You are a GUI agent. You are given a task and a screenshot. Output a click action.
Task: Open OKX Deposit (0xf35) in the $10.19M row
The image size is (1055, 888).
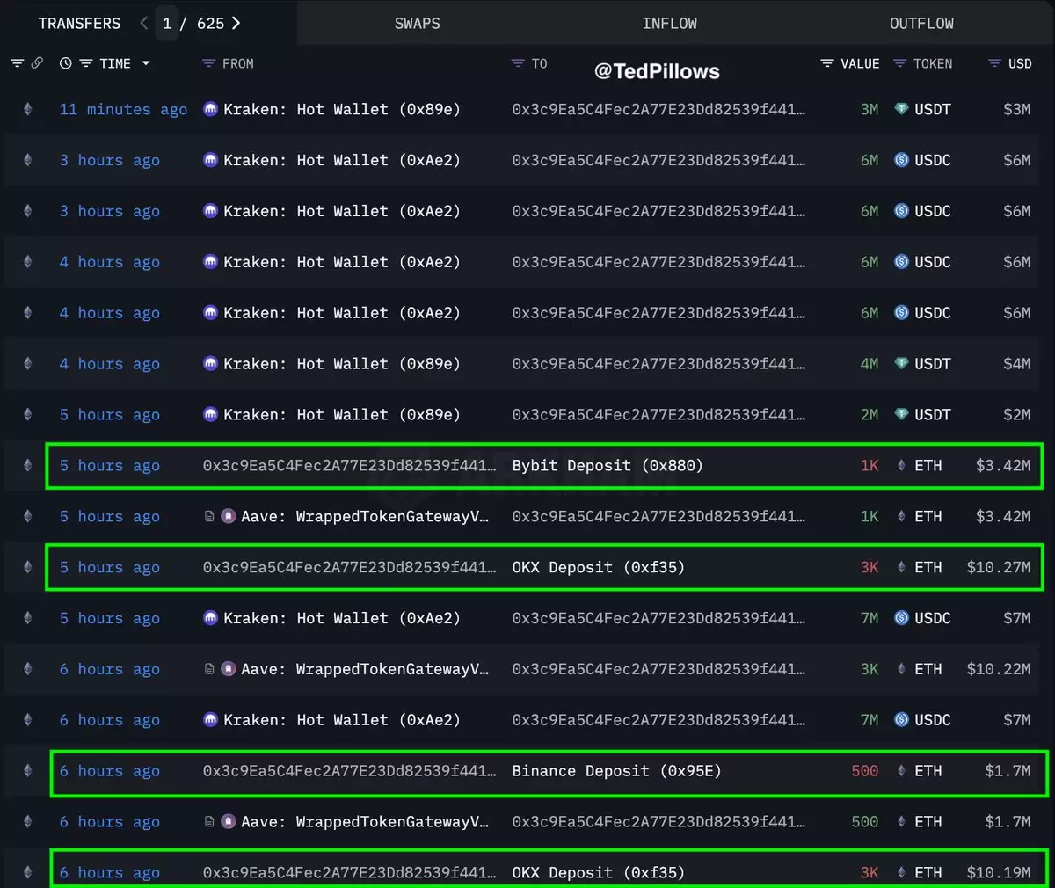(x=598, y=873)
